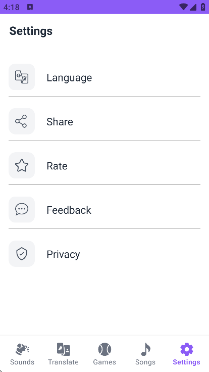Tap the Privacy shield icon
This screenshot has width=209, height=372.
[x=22, y=254]
